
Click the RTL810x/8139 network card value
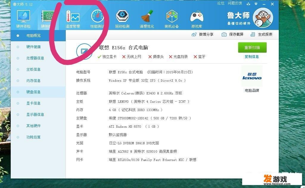(x=152, y=160)
